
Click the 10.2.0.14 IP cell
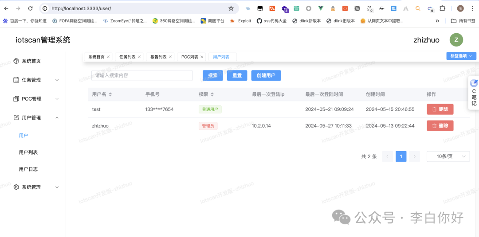[x=263, y=126]
